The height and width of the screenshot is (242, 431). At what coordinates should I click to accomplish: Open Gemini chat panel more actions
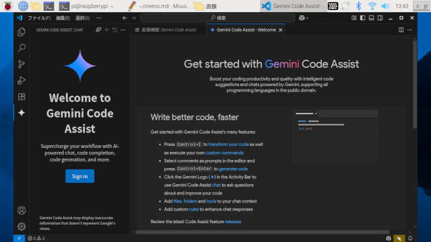click(123, 30)
